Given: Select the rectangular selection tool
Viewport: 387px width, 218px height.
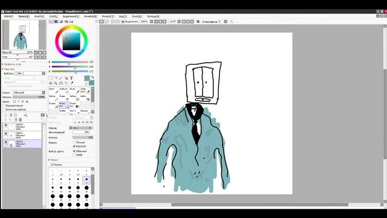Looking at the screenshot, I should click(x=50, y=78).
